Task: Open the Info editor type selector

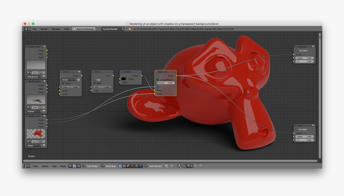Action: tap(27, 29)
